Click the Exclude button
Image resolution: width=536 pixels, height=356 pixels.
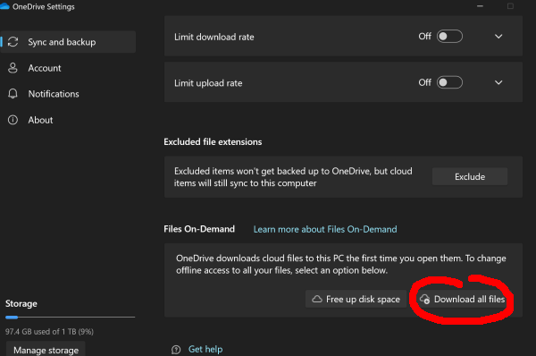pyautogui.click(x=470, y=176)
